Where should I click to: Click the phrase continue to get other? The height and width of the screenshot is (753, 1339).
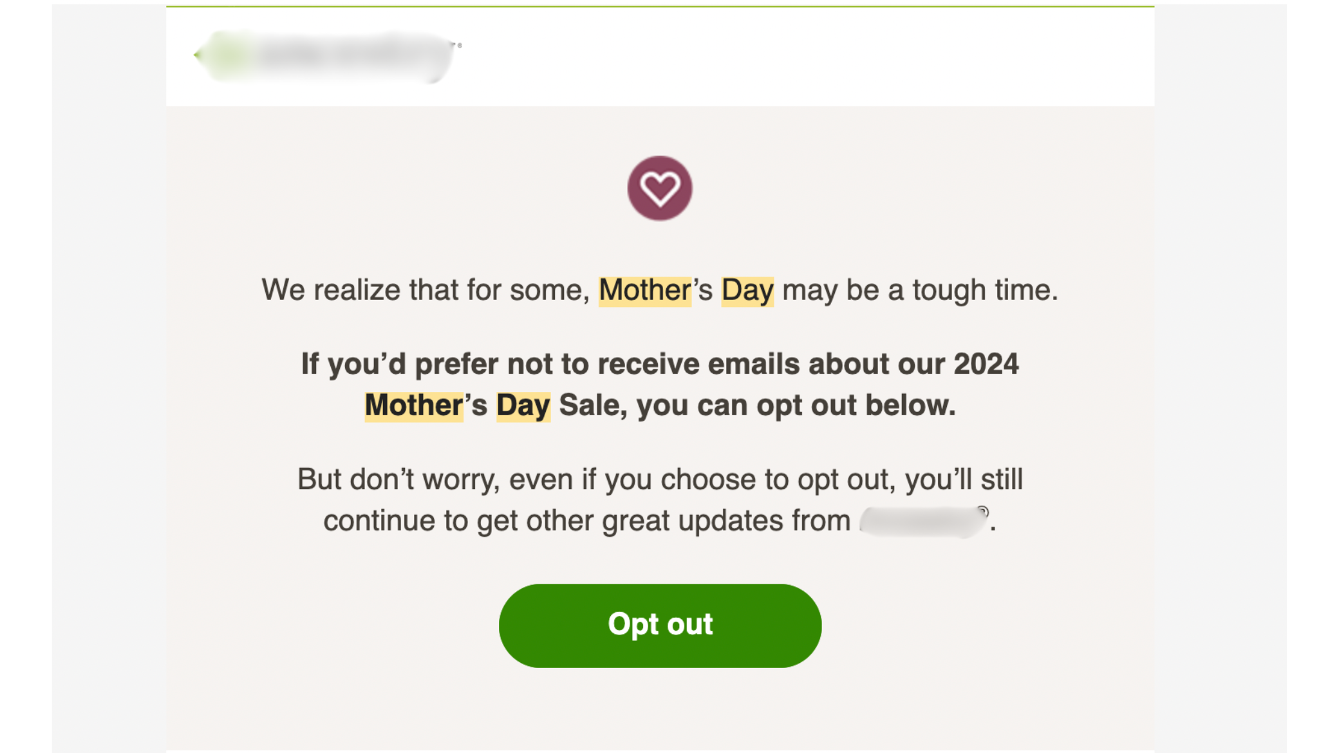point(460,521)
